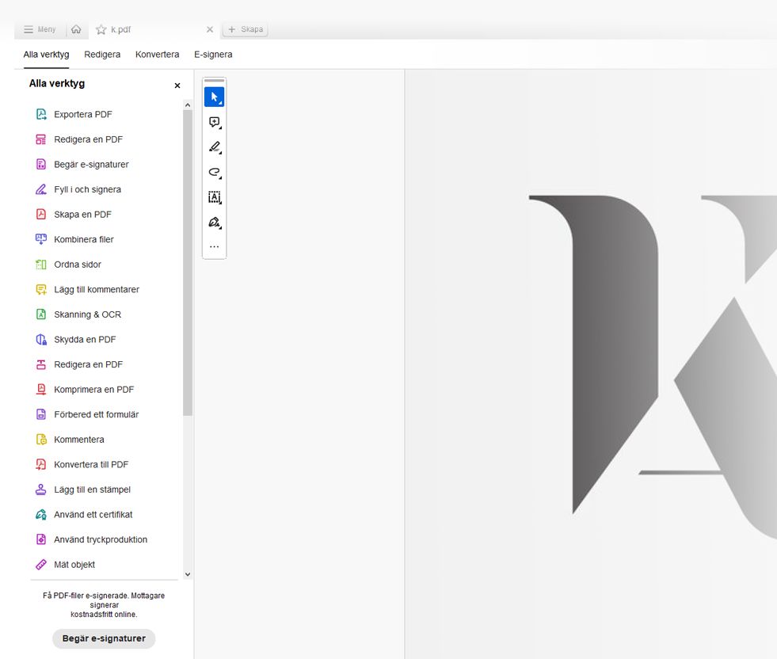Select the fountain pen signature tool
The image size is (777, 659).
214,222
